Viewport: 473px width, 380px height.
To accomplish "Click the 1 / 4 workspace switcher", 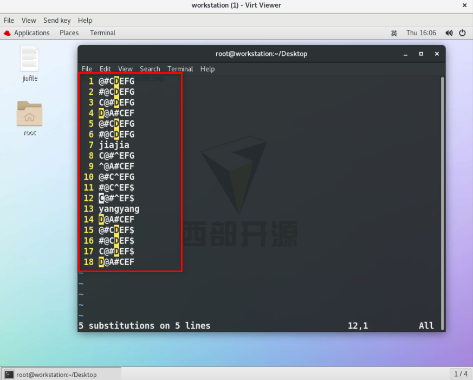I will click(461, 374).
